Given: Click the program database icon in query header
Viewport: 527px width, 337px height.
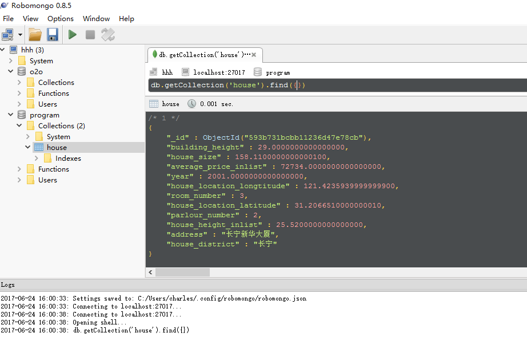Looking at the screenshot, I should pyautogui.click(x=258, y=72).
